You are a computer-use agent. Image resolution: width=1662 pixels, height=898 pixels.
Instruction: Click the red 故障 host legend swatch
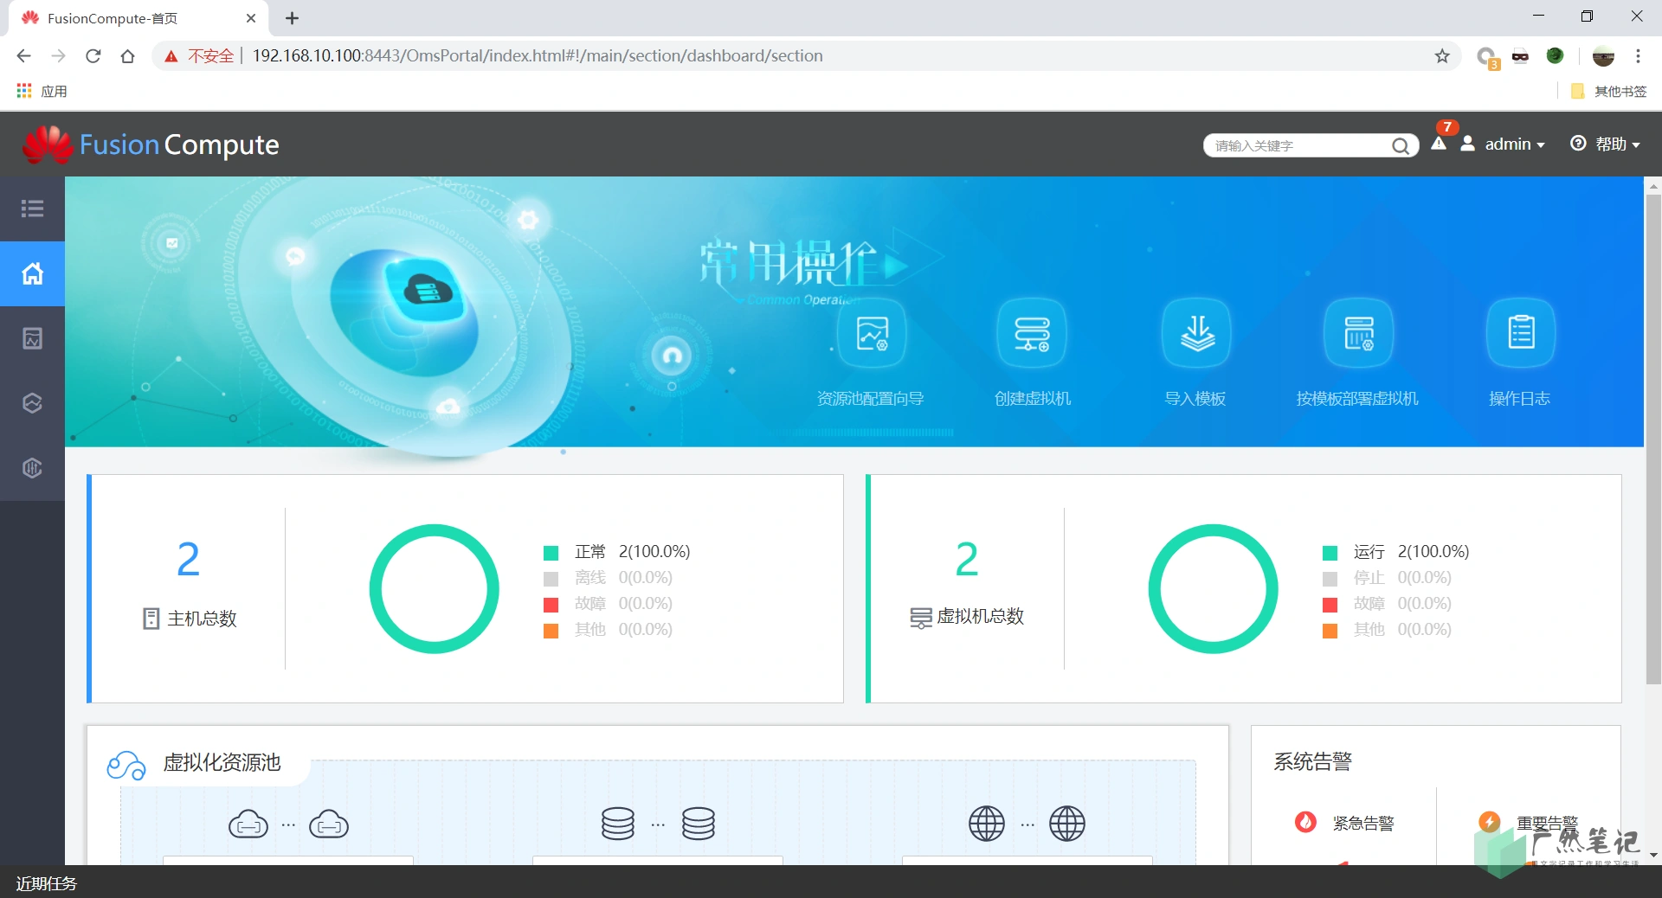pyautogui.click(x=551, y=605)
